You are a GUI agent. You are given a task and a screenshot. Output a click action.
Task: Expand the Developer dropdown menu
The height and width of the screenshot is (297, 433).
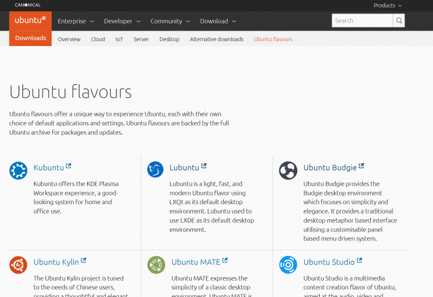[122, 21]
